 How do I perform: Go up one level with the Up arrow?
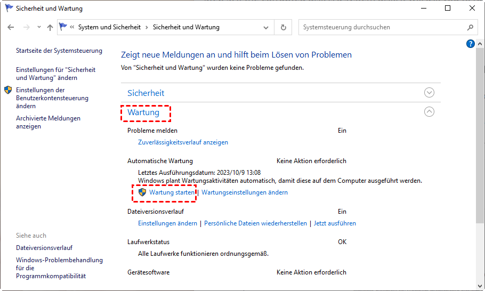(50, 27)
